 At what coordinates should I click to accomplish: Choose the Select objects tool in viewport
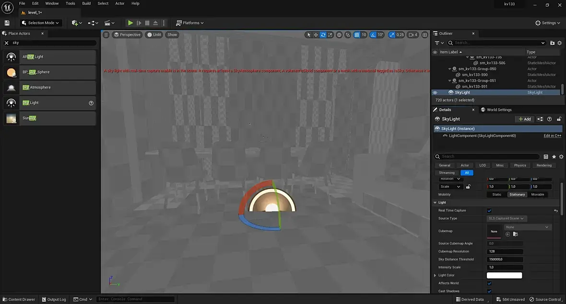coord(308,34)
